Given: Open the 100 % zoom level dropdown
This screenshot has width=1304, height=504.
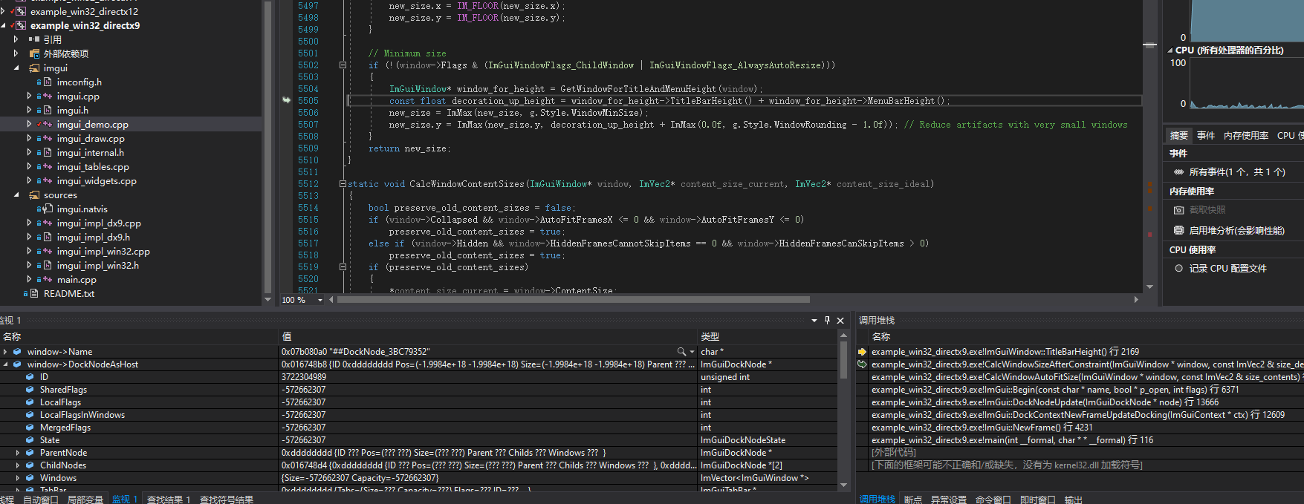Looking at the screenshot, I should coord(320,301).
